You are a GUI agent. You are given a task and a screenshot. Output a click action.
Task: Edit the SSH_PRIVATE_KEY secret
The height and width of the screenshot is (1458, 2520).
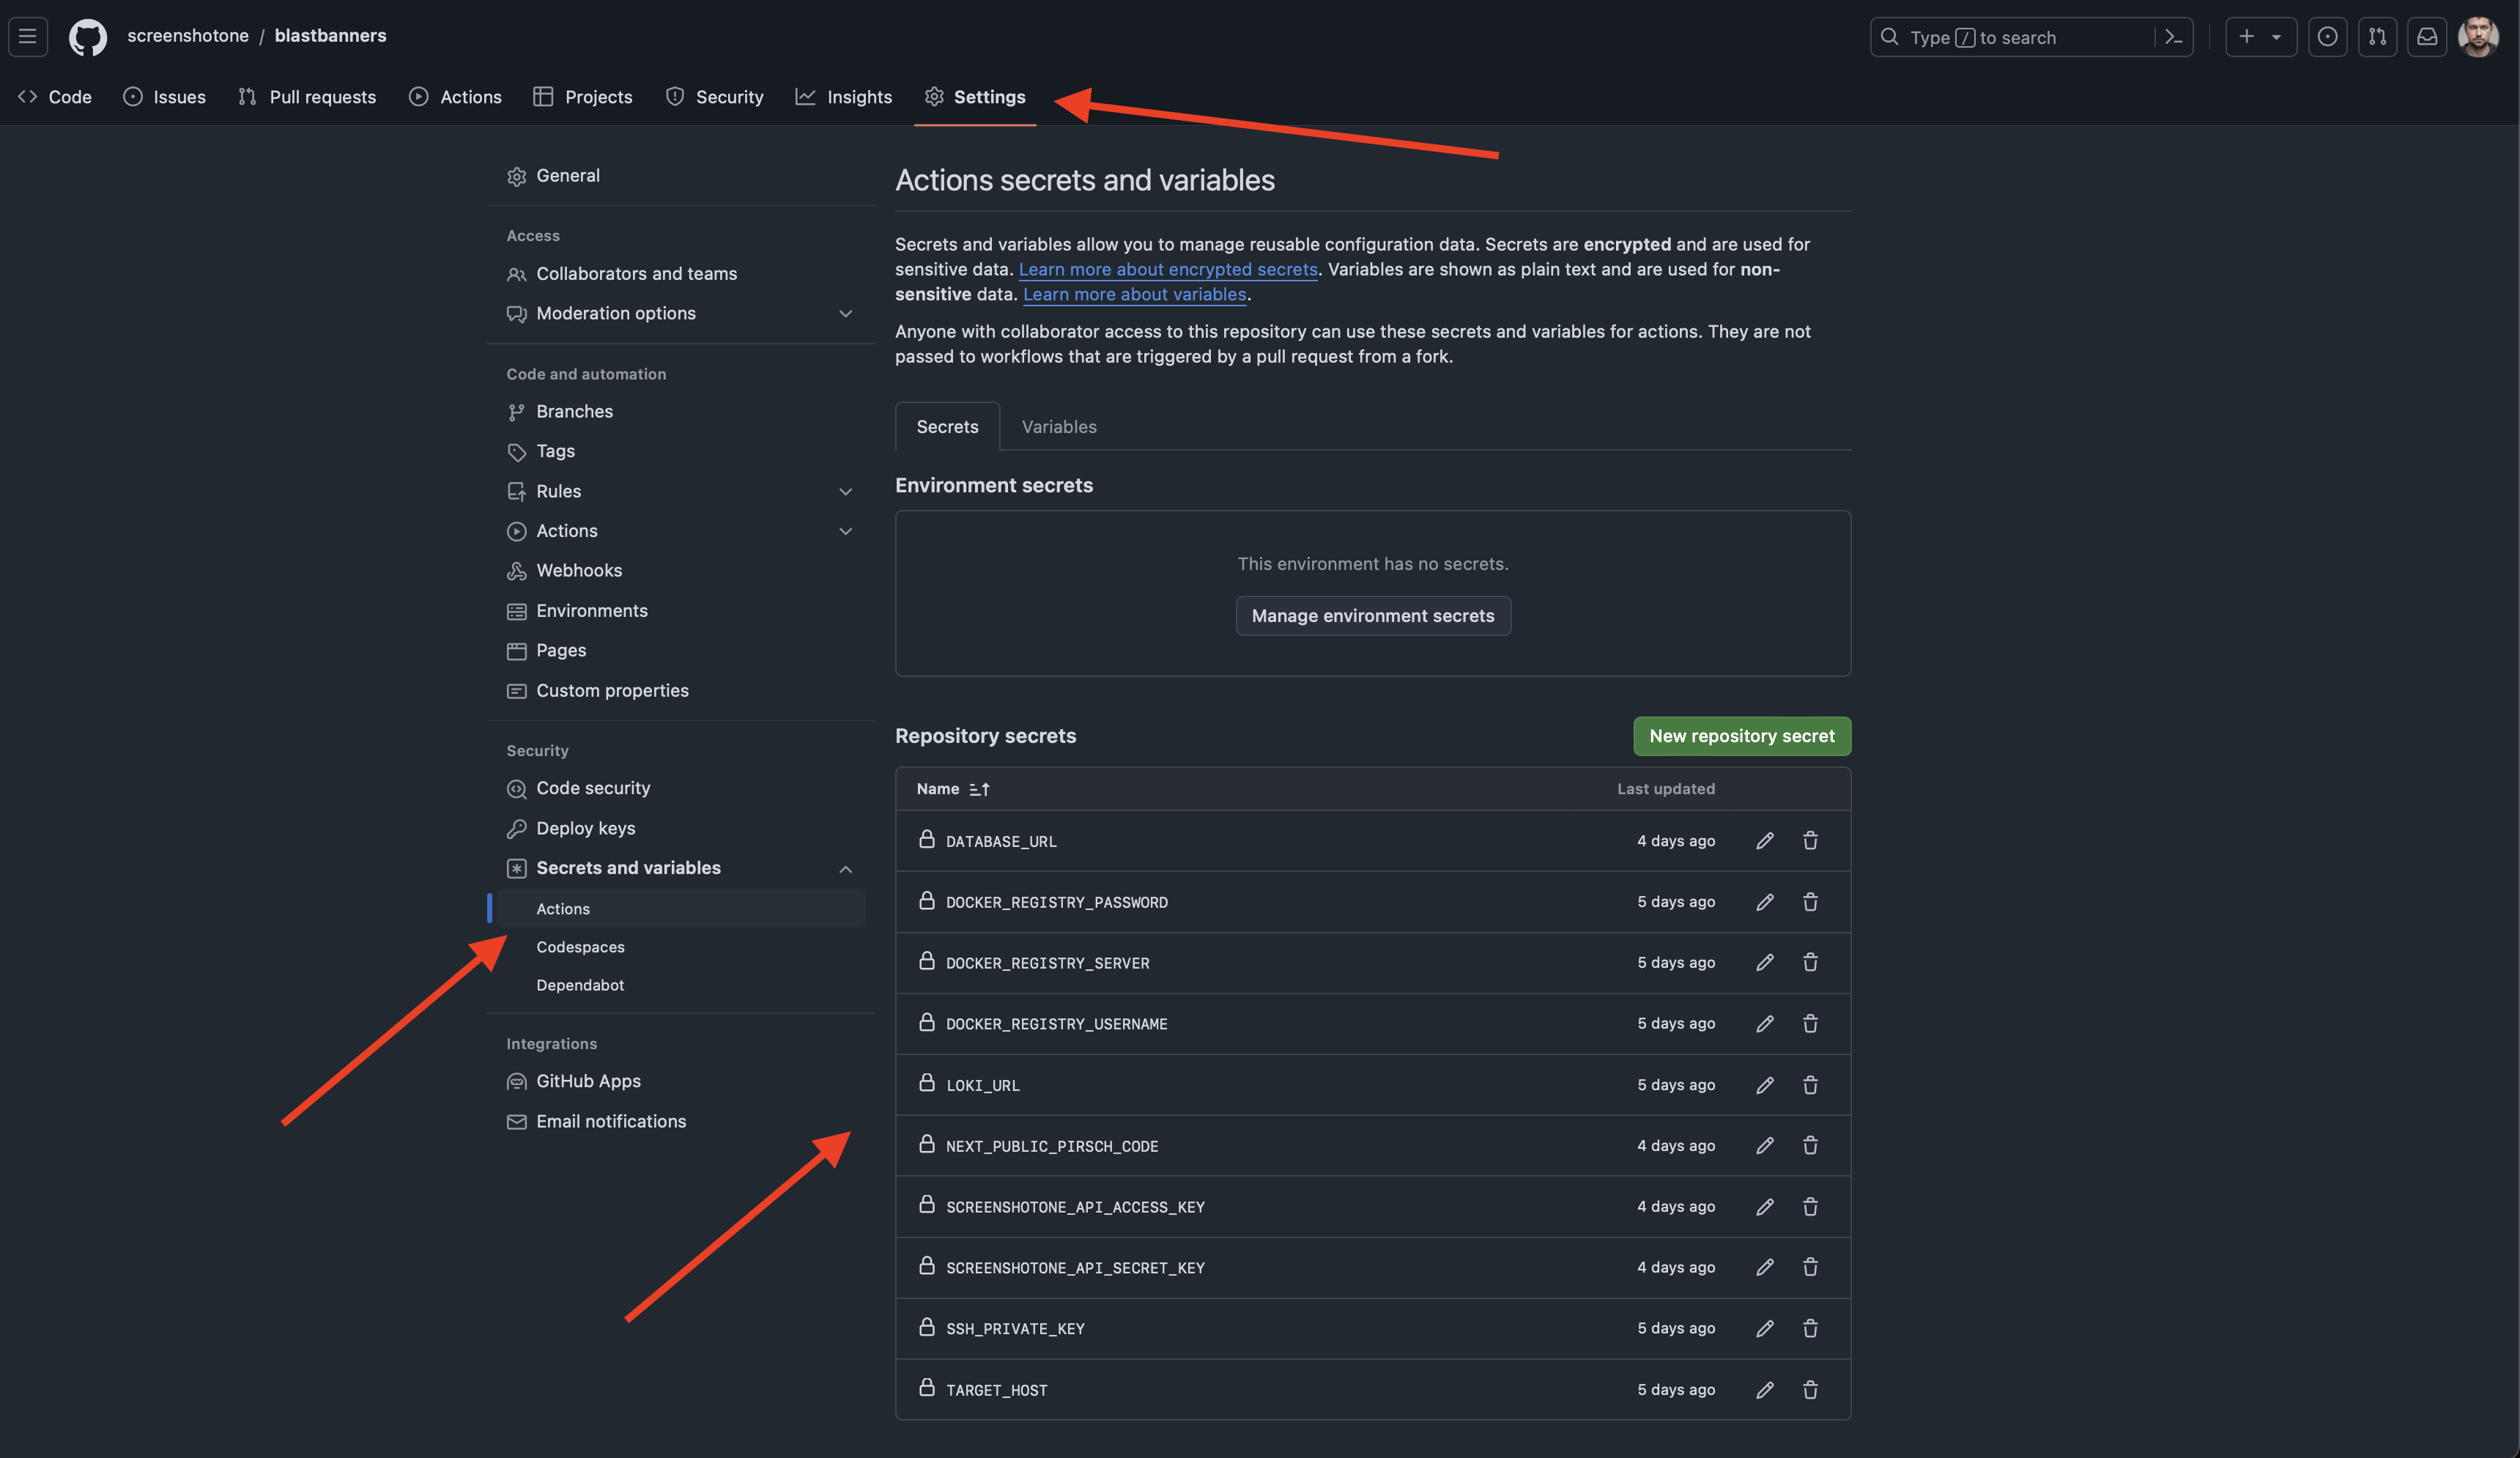tap(1765, 1328)
